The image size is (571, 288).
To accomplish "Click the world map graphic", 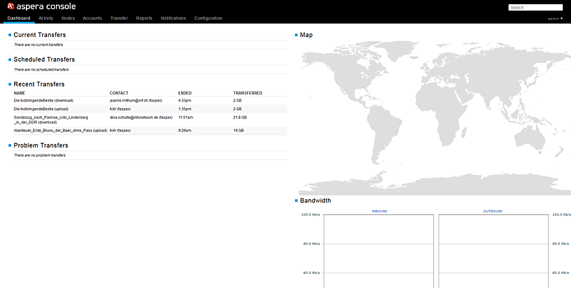I will (x=434, y=118).
